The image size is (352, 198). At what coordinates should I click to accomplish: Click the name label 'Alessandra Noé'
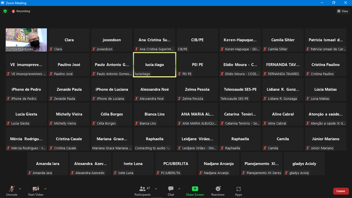click(152, 99)
